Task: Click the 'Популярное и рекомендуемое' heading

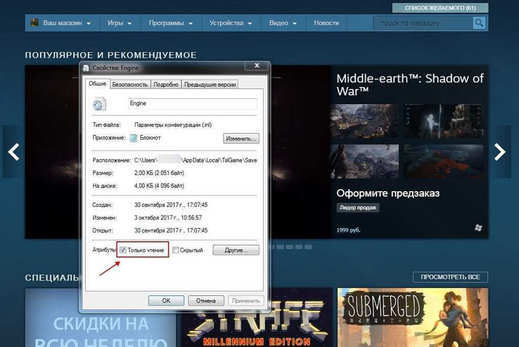Action: [111, 55]
